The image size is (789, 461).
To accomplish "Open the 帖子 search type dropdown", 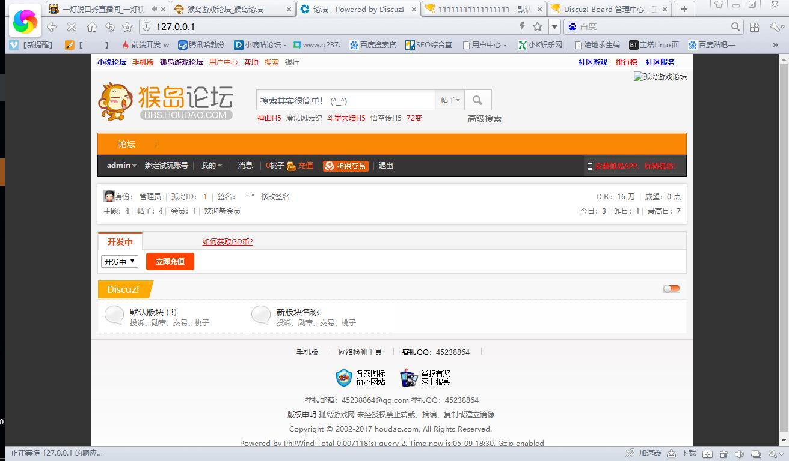I will [450, 100].
